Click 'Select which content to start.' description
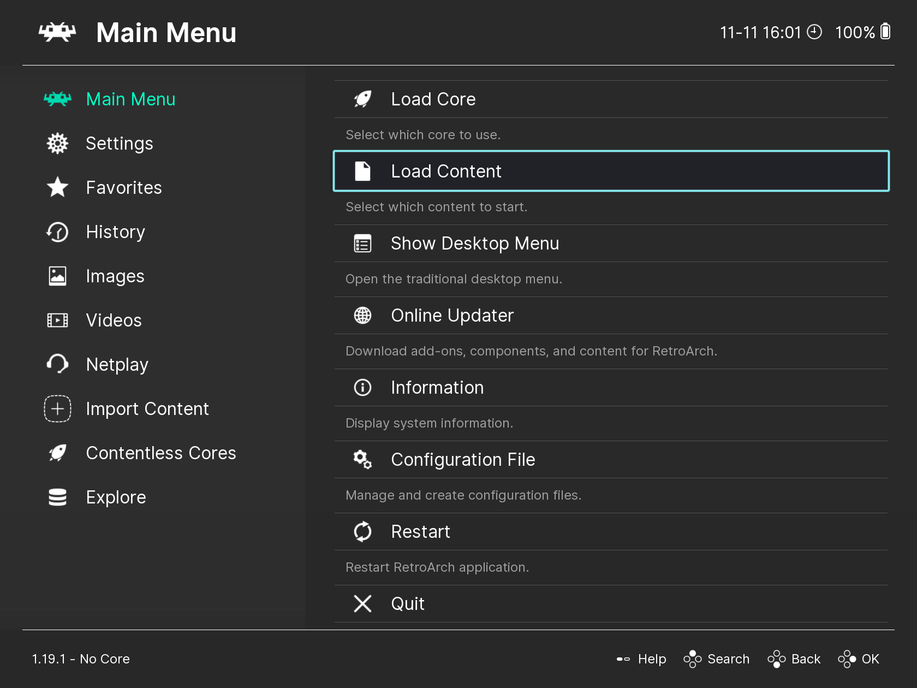Image resolution: width=917 pixels, height=688 pixels. click(x=436, y=207)
